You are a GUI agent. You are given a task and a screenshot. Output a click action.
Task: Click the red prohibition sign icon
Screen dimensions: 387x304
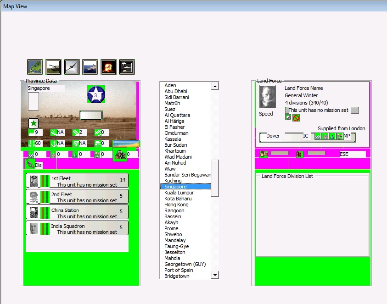296,118
